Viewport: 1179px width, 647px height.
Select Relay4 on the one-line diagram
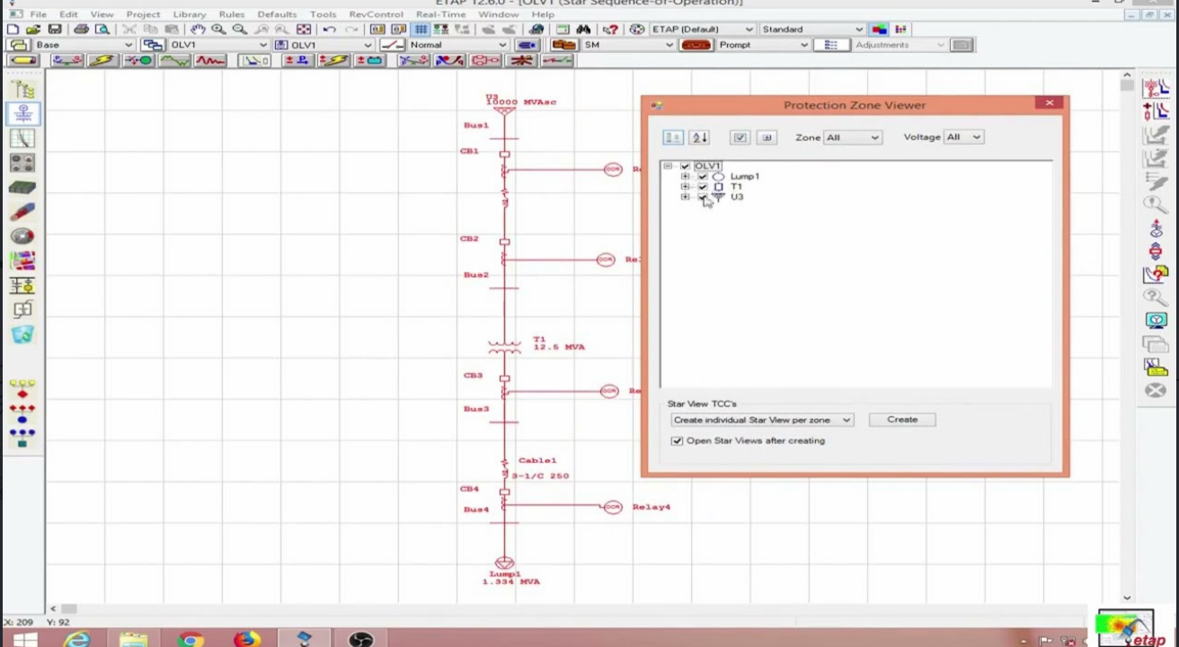click(x=612, y=507)
